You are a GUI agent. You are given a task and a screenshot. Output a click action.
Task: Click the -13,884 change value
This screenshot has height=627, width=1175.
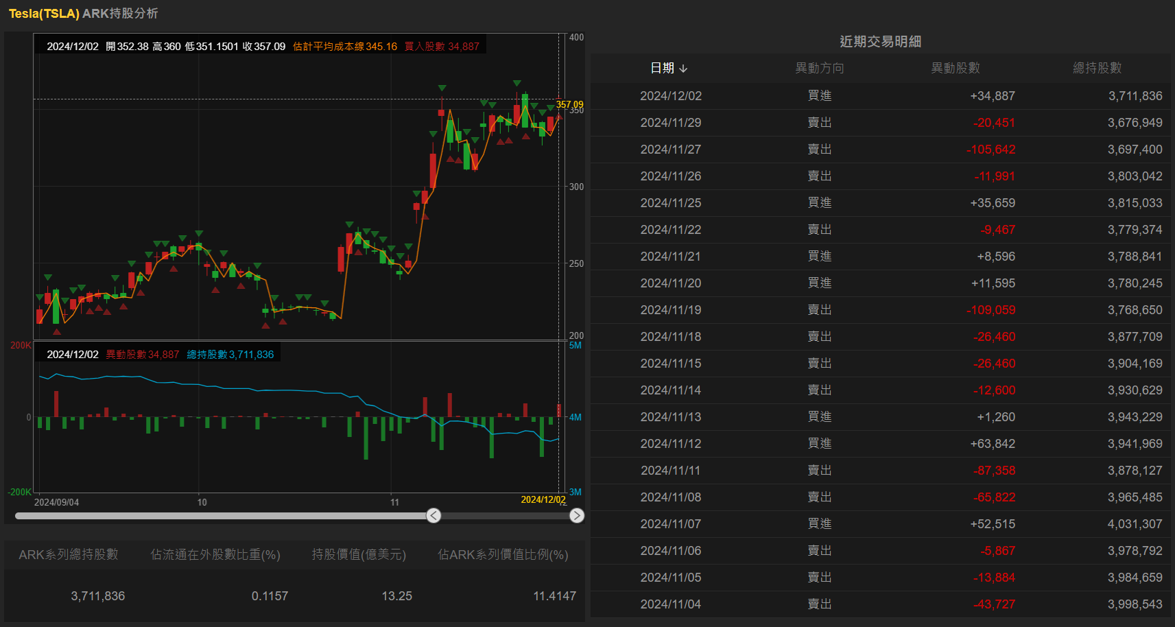994,578
